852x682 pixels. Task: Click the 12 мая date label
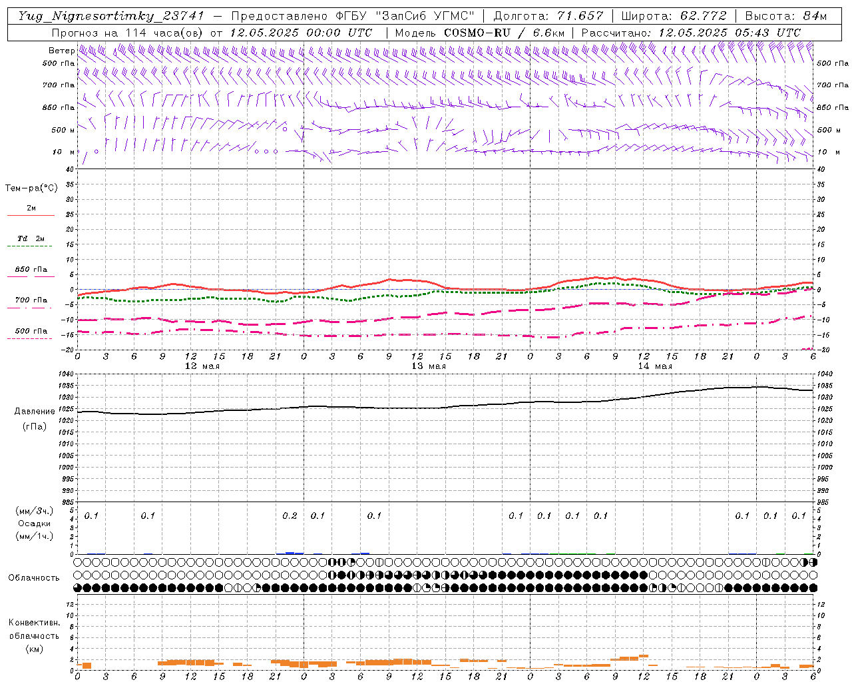[202, 366]
